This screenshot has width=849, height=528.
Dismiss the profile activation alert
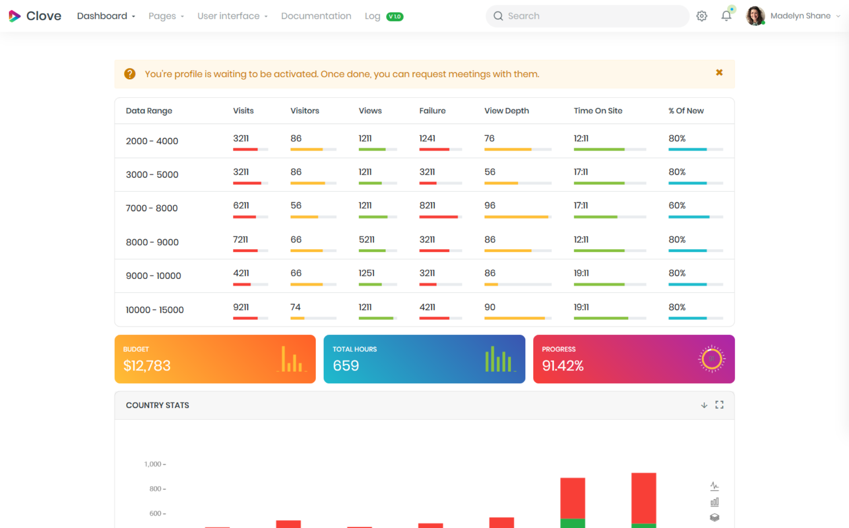coord(719,73)
